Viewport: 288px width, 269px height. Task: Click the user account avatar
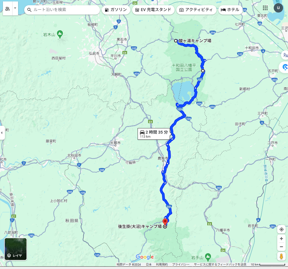278,8
